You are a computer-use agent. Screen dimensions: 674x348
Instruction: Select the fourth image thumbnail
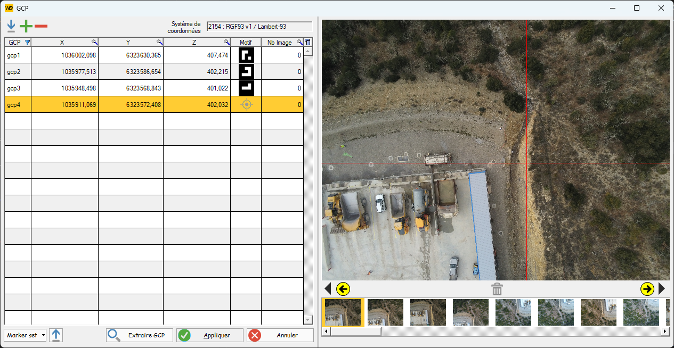470,312
